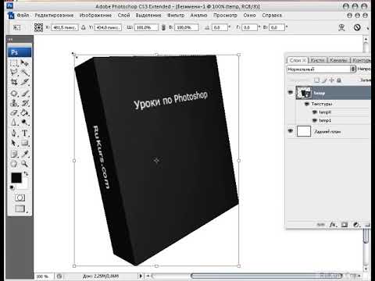
Task: Switch to the Каналы tab
Action: (338, 60)
